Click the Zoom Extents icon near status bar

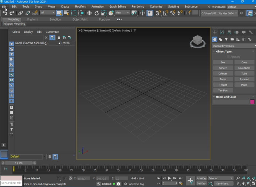point(248,178)
